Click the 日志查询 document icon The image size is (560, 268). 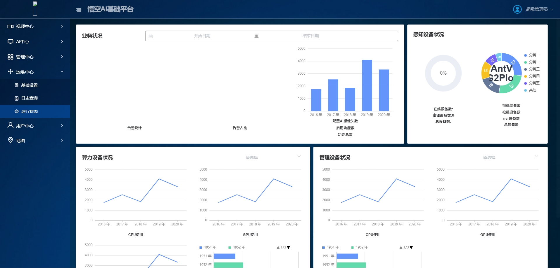(17, 98)
